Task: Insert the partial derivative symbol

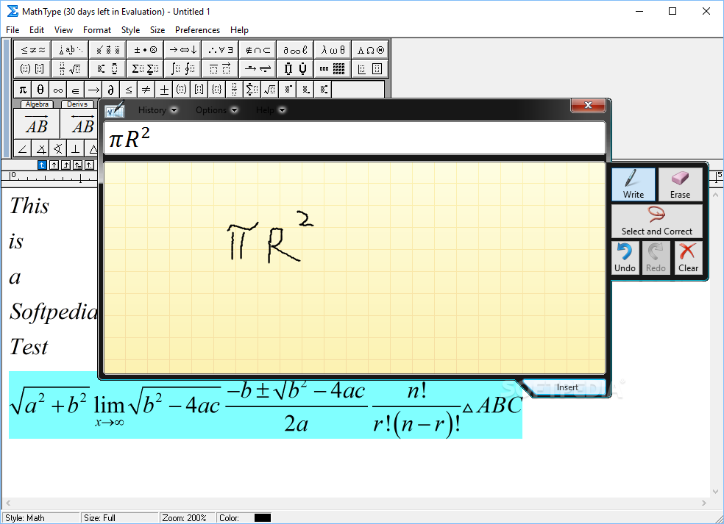Action: point(111,90)
